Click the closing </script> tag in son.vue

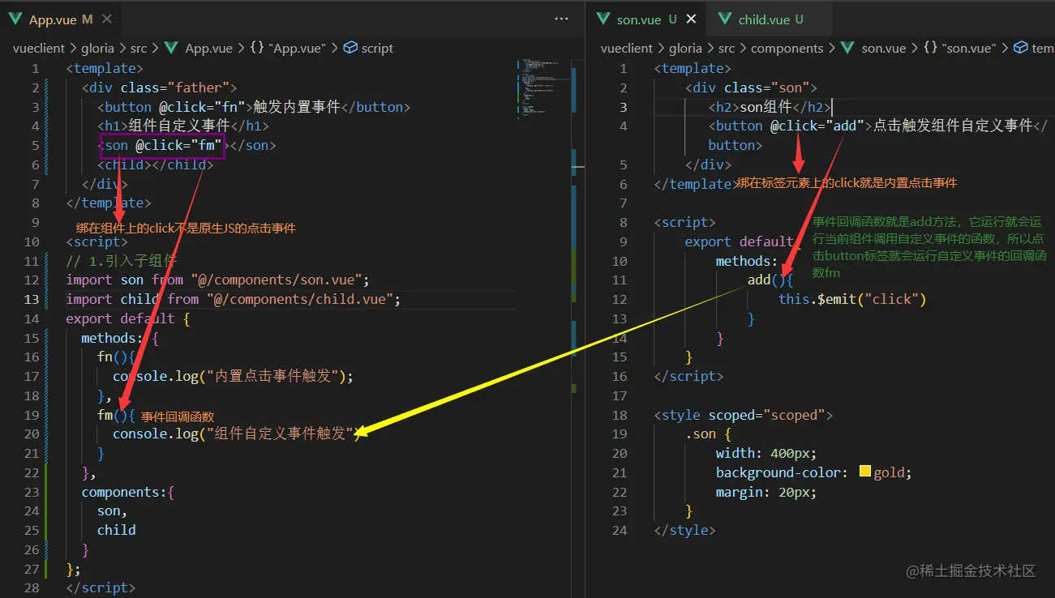point(689,376)
